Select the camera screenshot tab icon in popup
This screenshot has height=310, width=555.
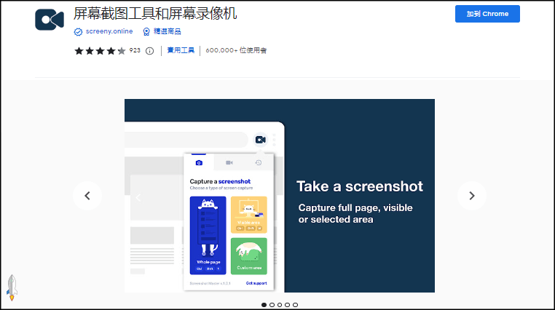[199, 162]
